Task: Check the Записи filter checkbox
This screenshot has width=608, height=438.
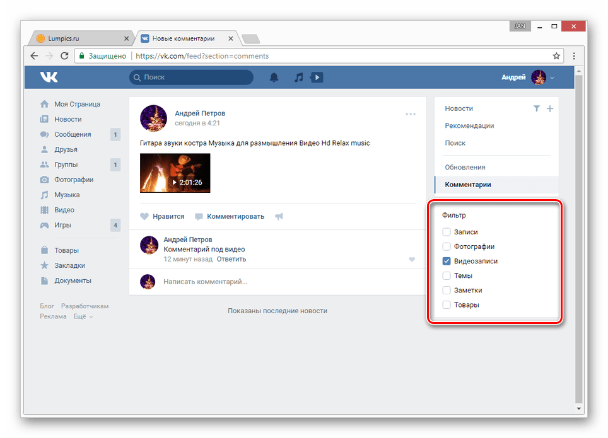Action: 447,232
